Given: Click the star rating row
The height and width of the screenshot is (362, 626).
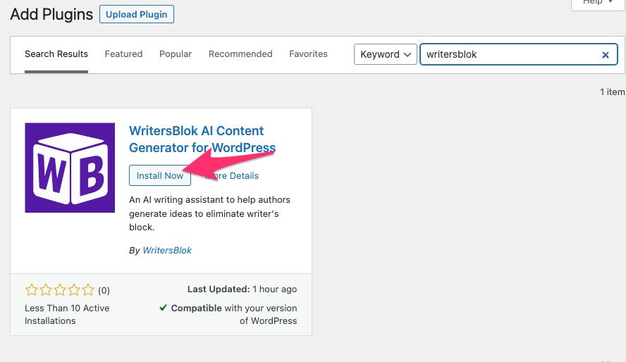Looking at the screenshot, I should [60, 290].
